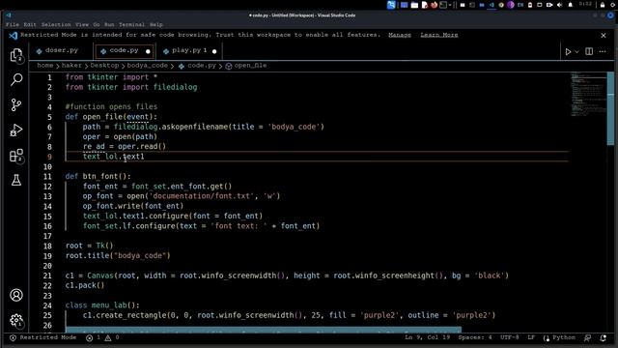The width and height of the screenshot is (618, 348).
Task: Open the Terminal menu
Action: pyautogui.click(x=131, y=24)
